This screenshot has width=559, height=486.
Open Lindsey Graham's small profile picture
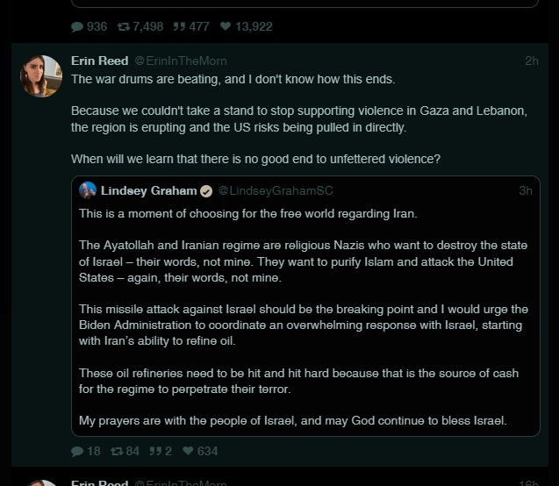click(x=88, y=190)
